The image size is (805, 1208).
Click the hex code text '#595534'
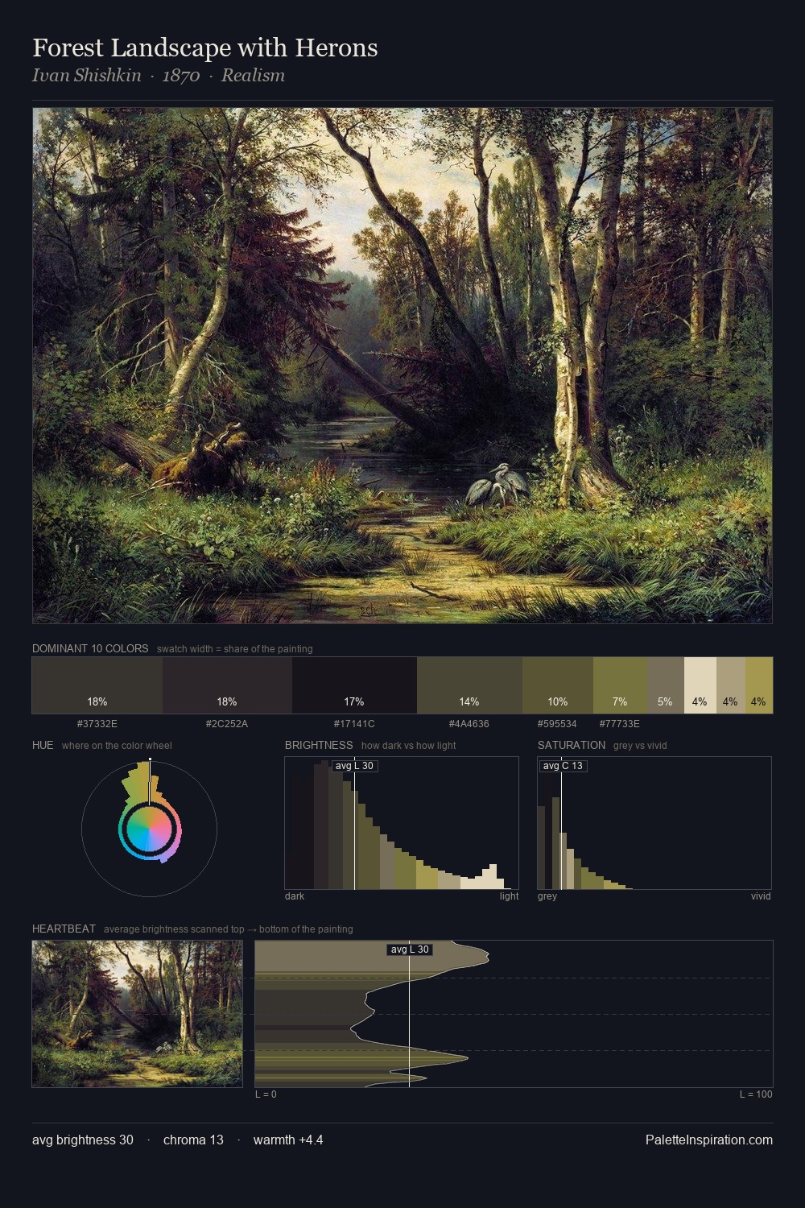[557, 723]
